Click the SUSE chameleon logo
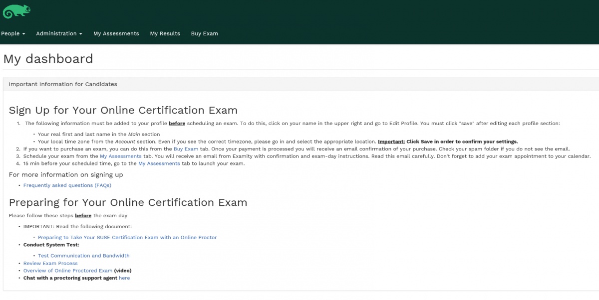Image resolution: width=599 pixels, height=300 pixels. [x=16, y=11]
